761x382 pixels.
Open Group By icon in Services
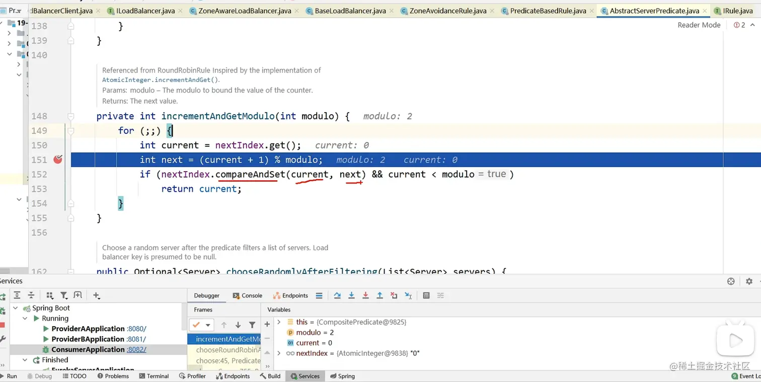(50, 295)
